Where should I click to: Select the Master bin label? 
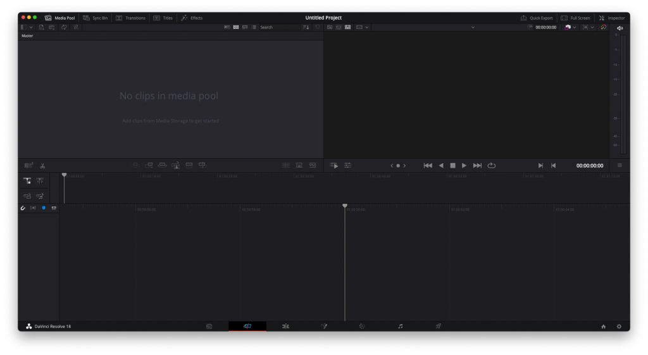(x=27, y=36)
